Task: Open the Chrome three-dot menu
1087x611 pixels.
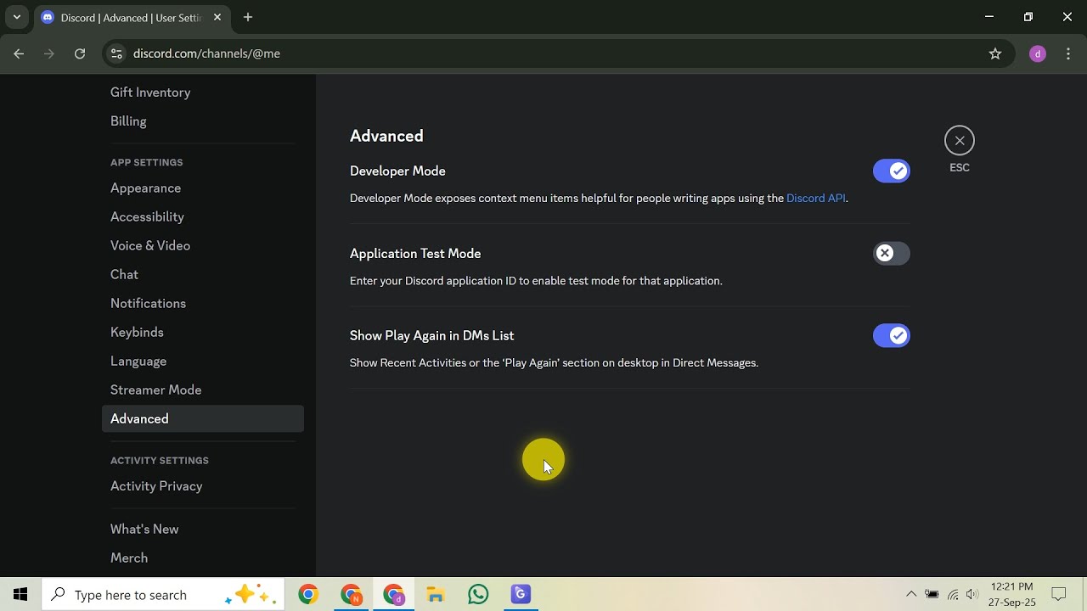Action: [1068, 53]
